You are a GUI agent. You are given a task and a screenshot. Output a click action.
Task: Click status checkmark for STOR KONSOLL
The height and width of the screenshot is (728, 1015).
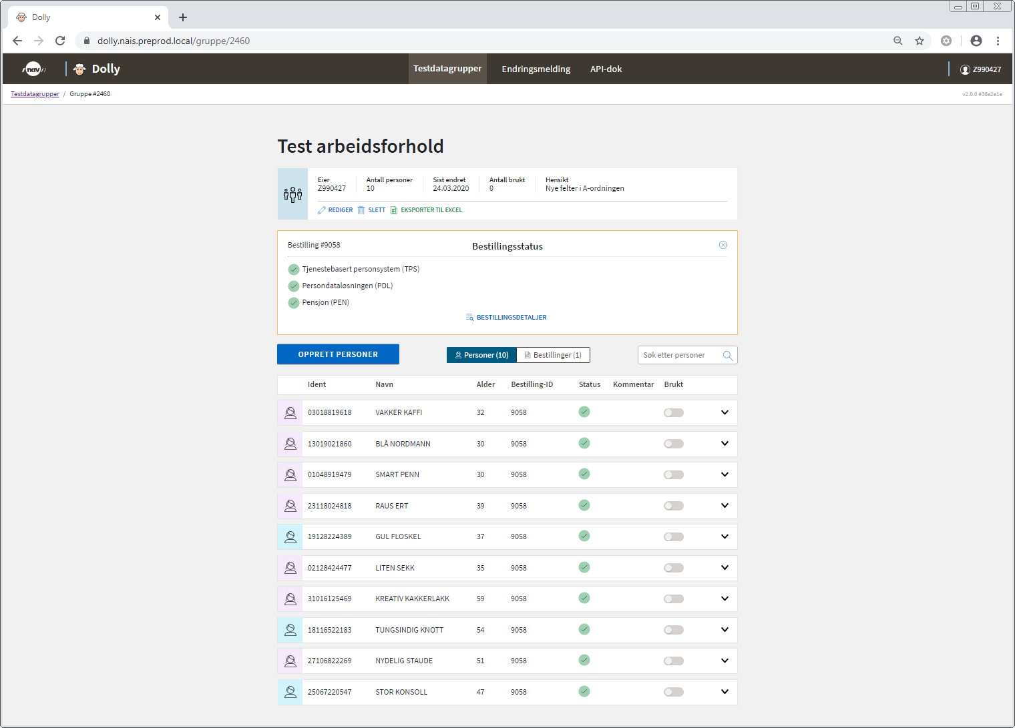584,691
